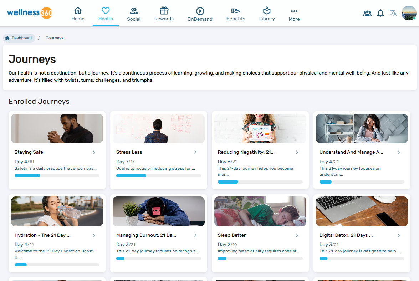Go to Dashboard breadcrumb

tap(19, 38)
